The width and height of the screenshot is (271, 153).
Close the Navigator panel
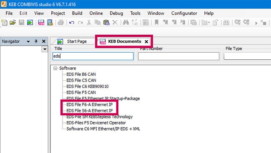(44, 41)
